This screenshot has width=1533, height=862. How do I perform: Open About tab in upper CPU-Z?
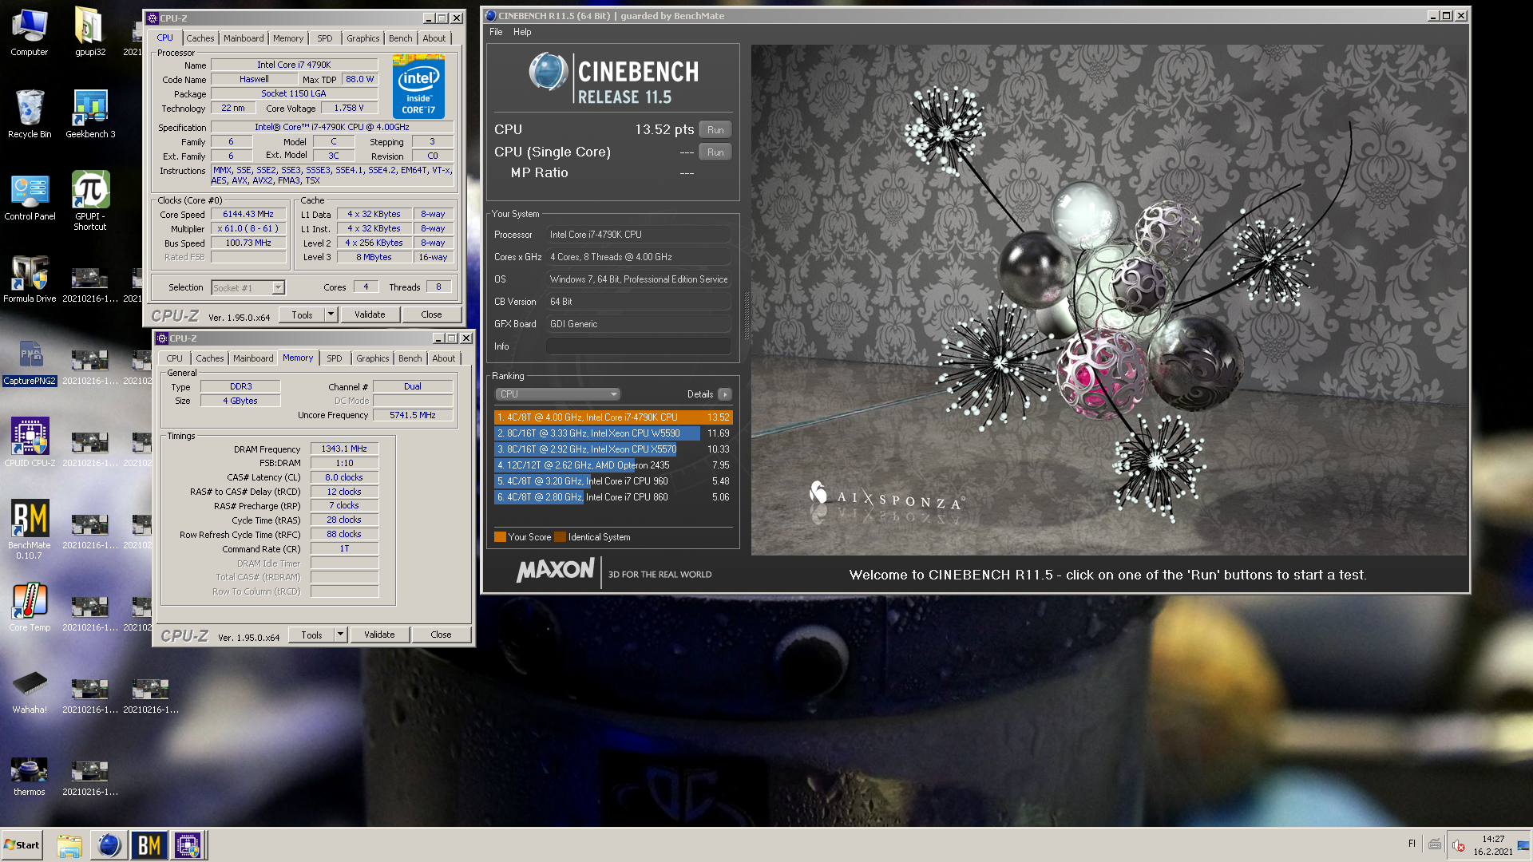434,38
